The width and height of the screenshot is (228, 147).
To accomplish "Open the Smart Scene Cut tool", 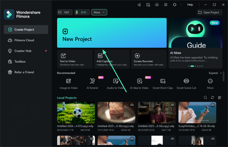I will (186, 84).
